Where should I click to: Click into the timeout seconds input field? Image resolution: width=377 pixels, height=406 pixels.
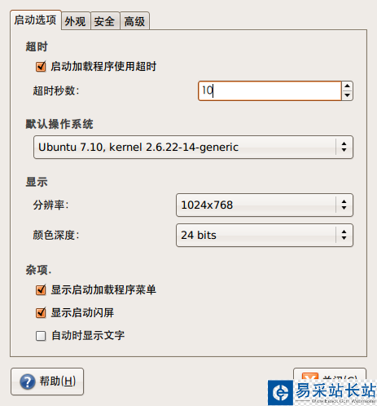(270, 90)
